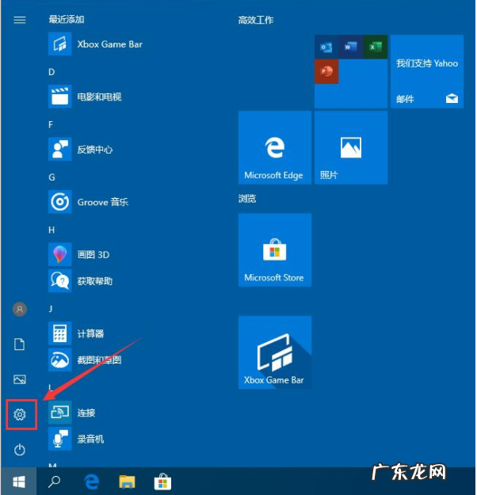The width and height of the screenshot is (477, 495).
Task: Launch 连接 app
Action: coord(71,413)
